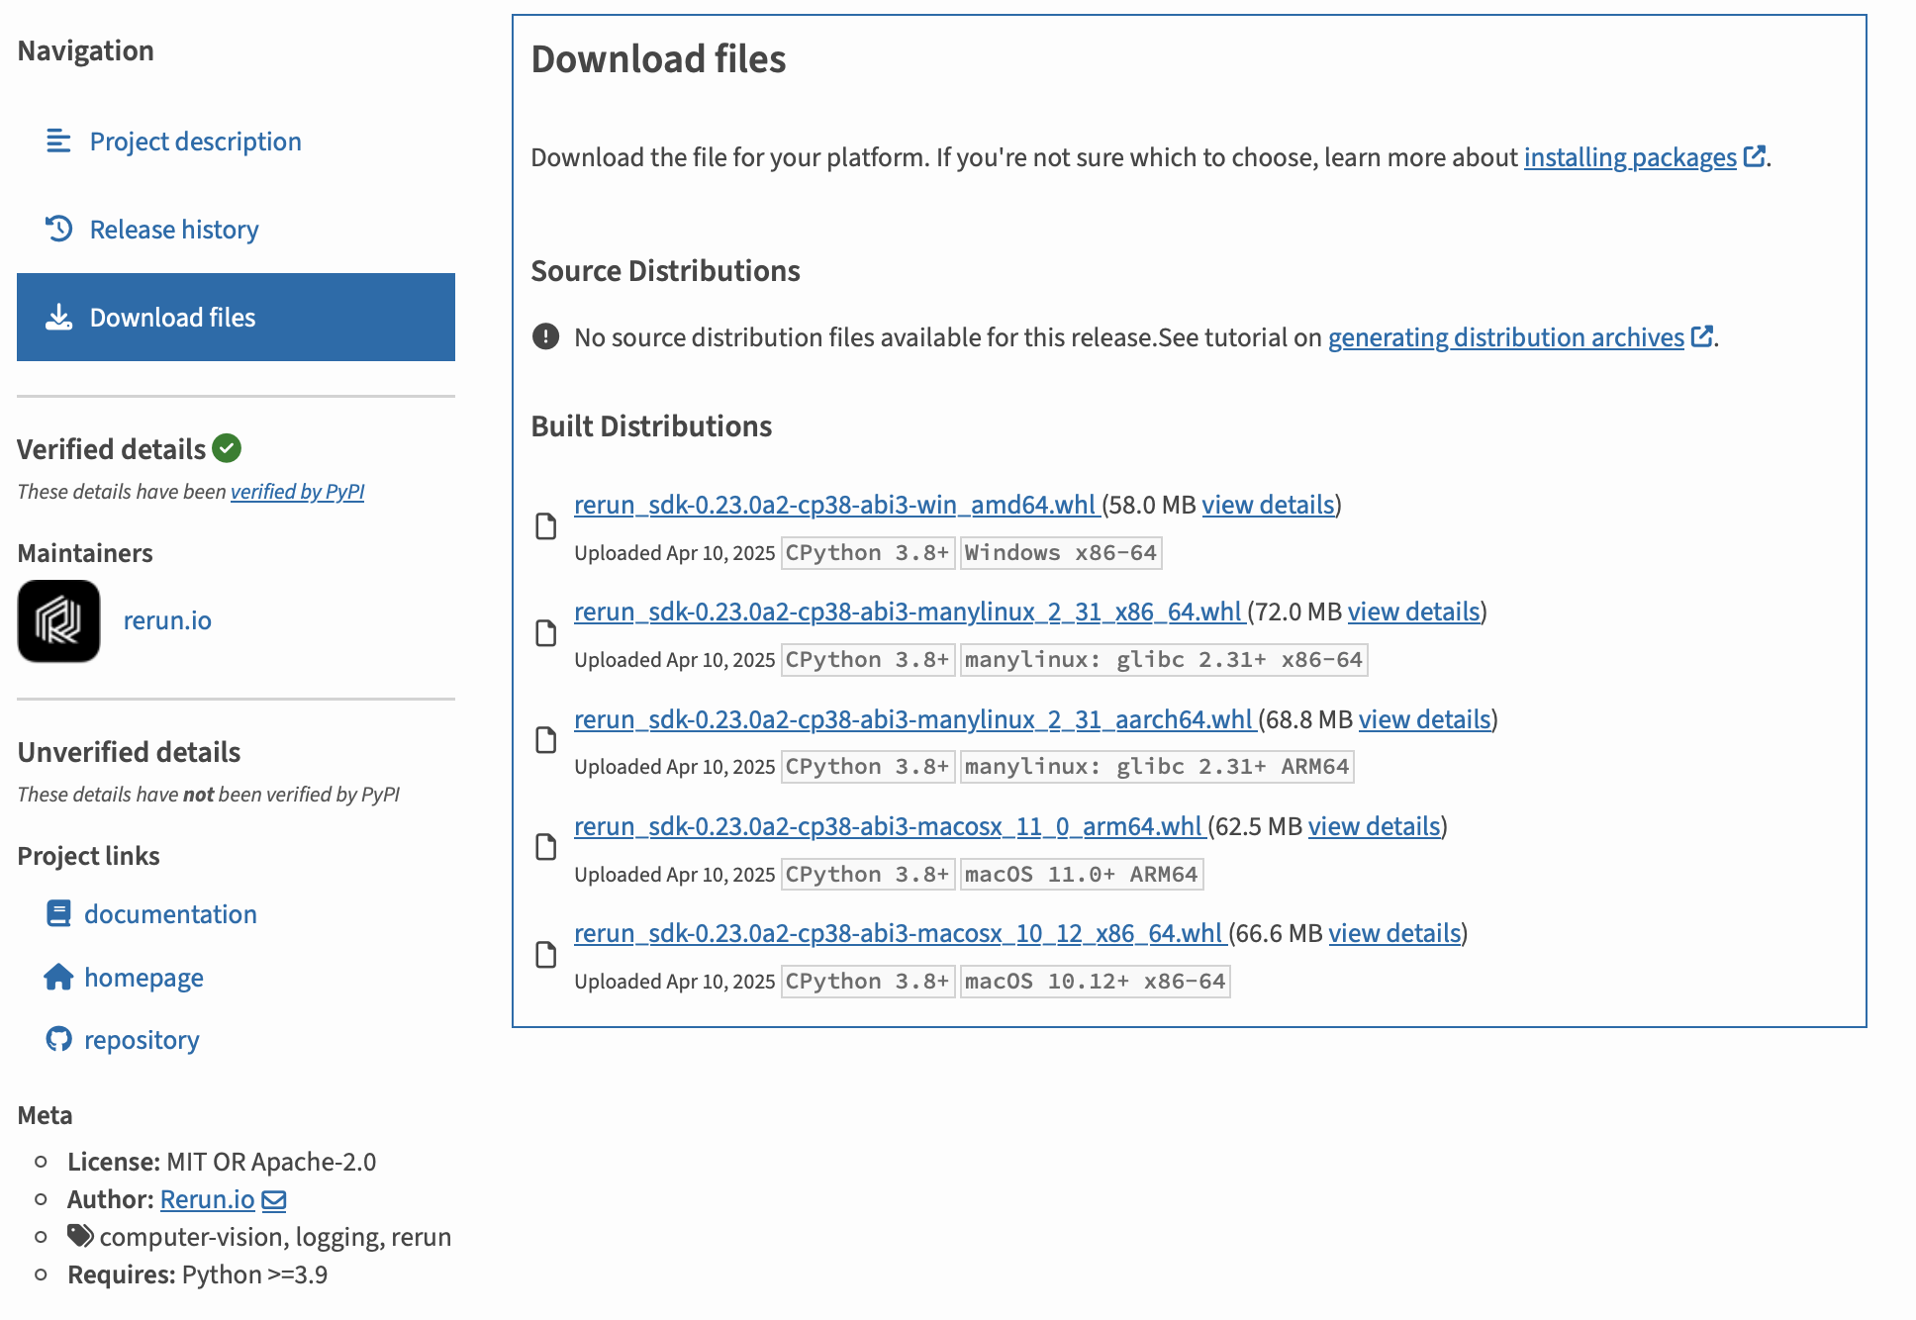Open the homepage project link

click(144, 978)
